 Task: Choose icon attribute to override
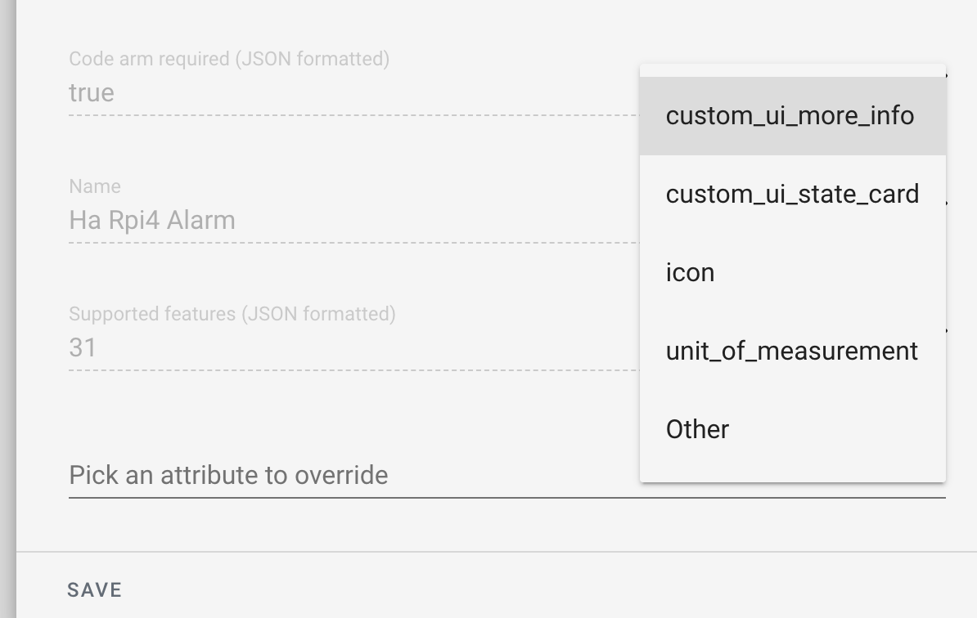click(x=691, y=272)
